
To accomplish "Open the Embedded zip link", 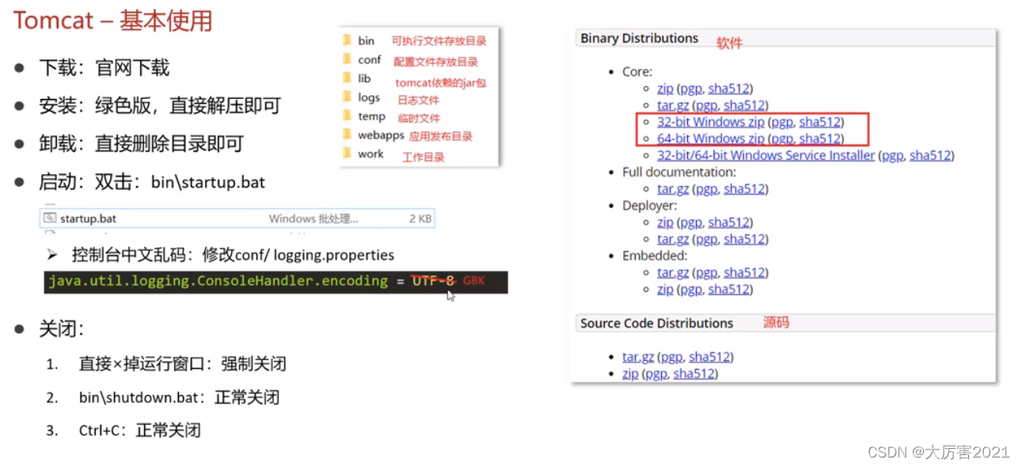I will coord(665,289).
